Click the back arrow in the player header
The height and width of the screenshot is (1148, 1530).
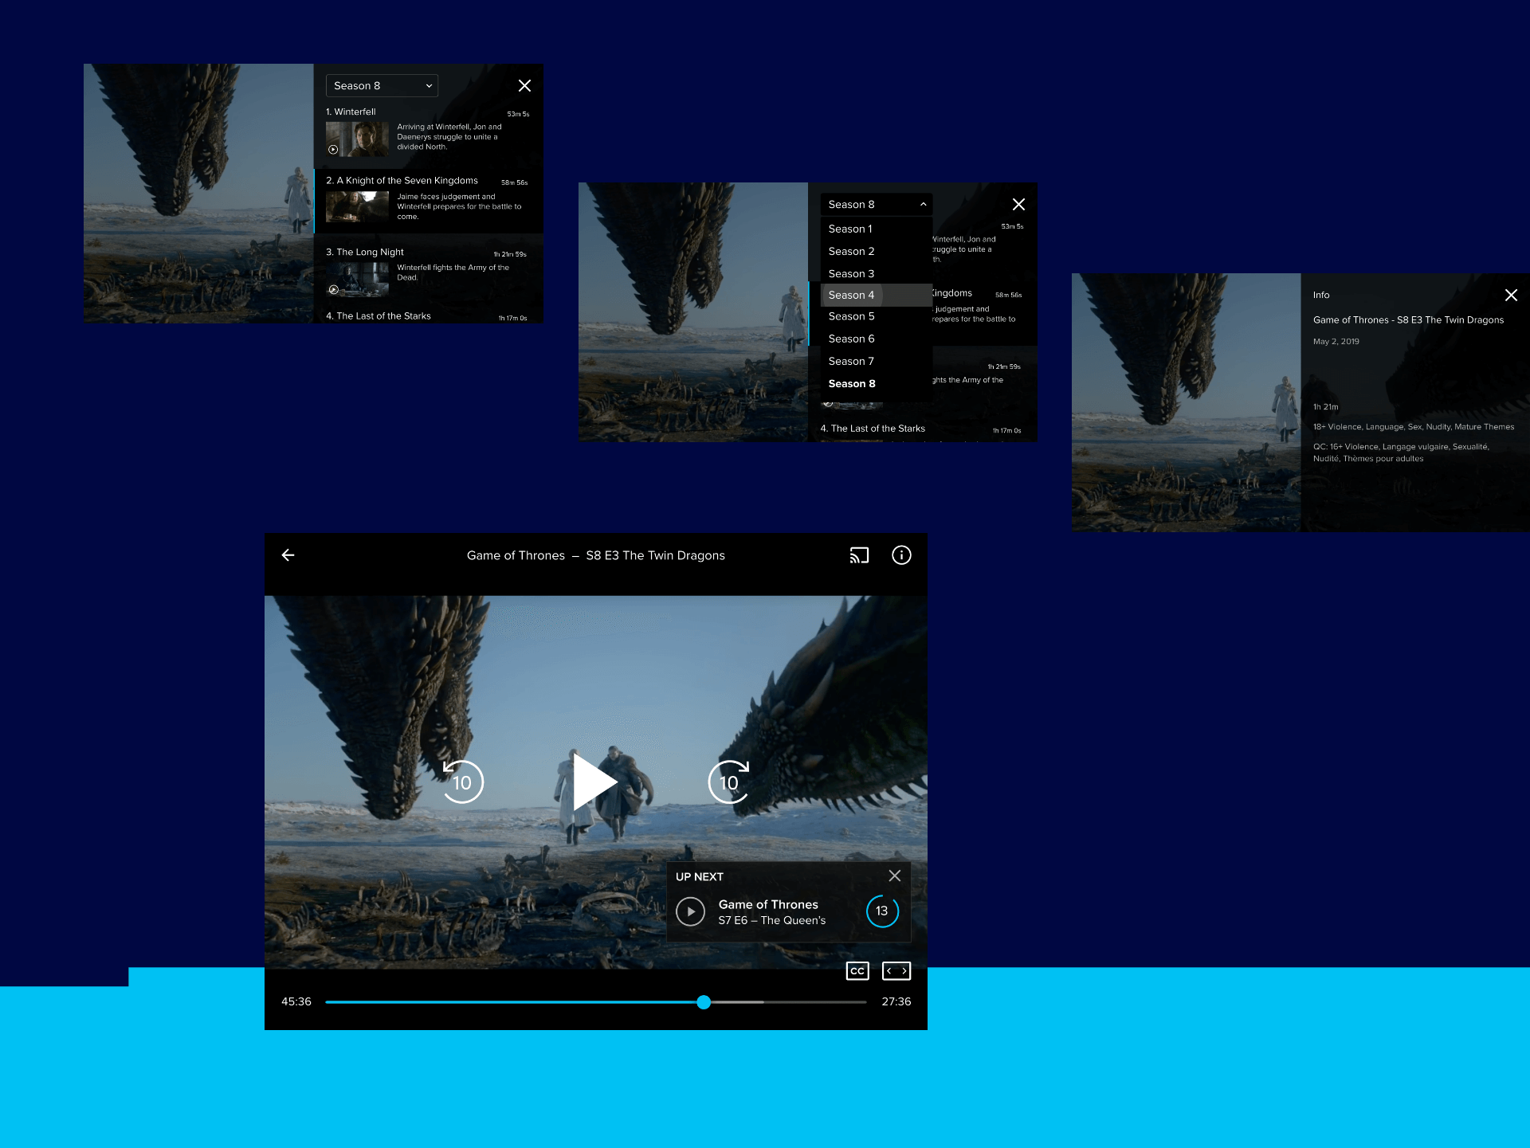pos(288,555)
